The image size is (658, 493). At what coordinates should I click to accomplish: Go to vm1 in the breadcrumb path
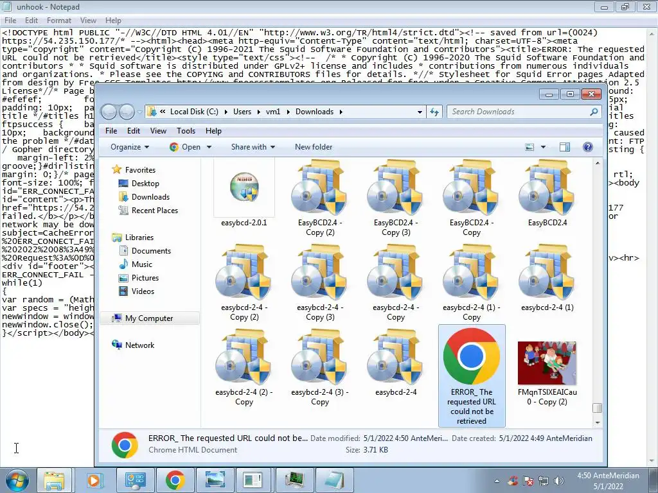coord(272,112)
